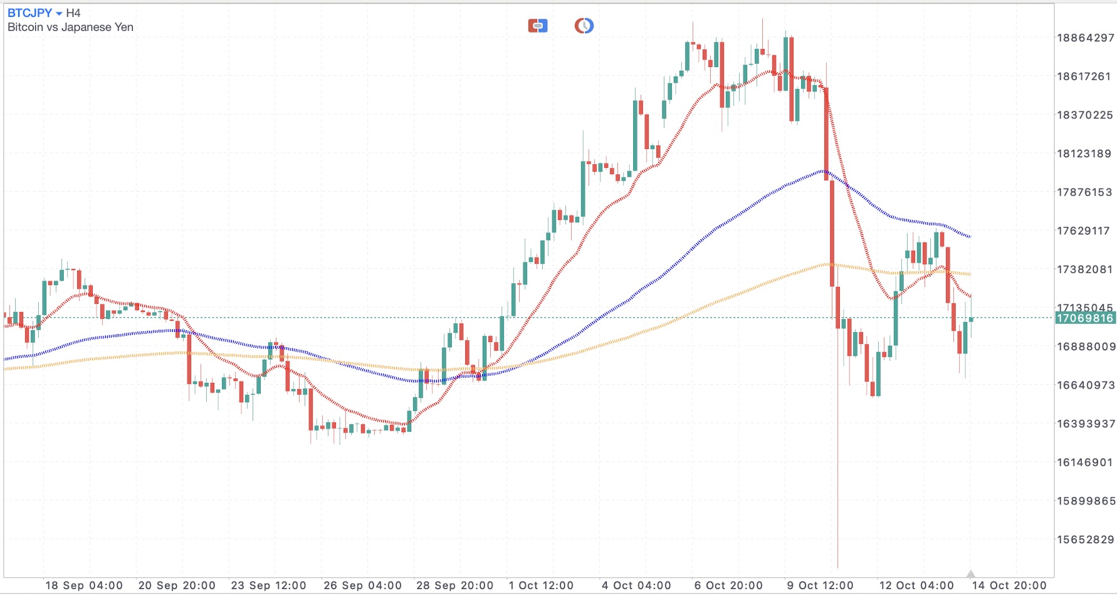Click the linked-chart sync icon
The image size is (1117, 599).
click(538, 25)
